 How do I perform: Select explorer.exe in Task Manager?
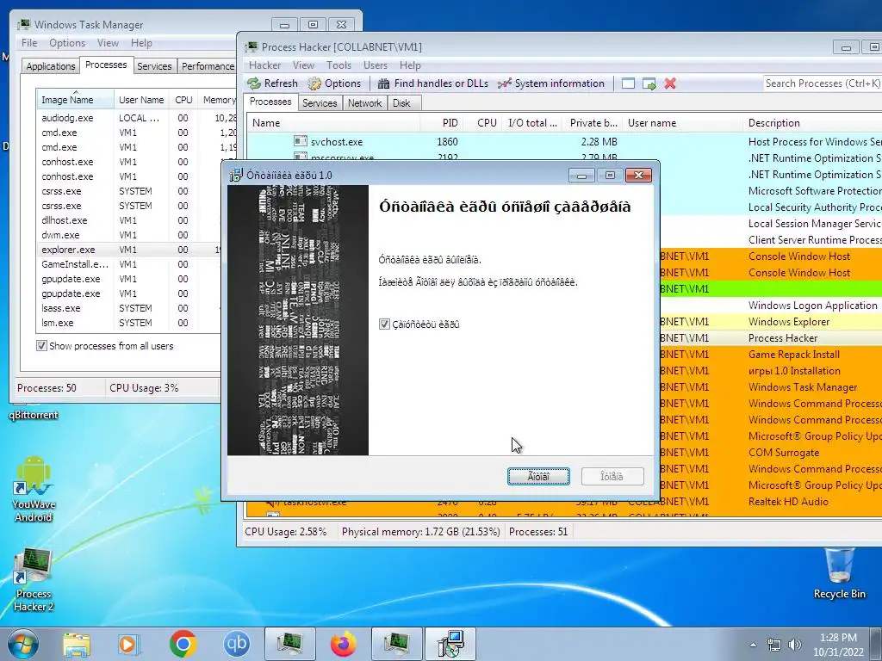[x=129, y=250]
